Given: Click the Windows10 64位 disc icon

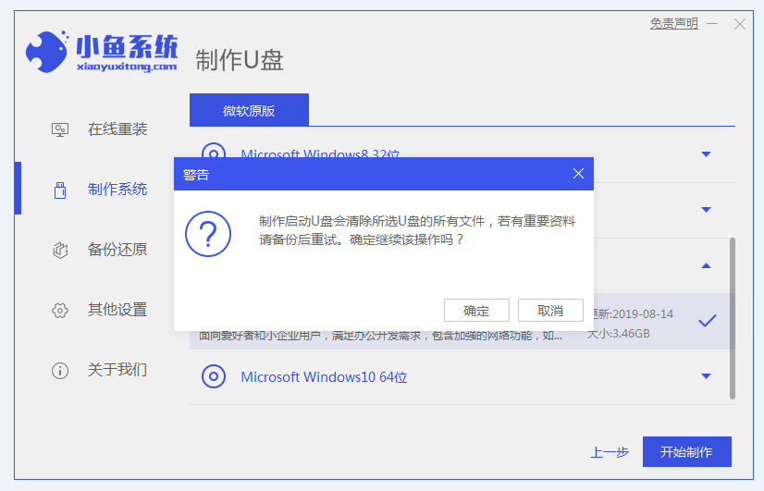Looking at the screenshot, I should [x=214, y=376].
